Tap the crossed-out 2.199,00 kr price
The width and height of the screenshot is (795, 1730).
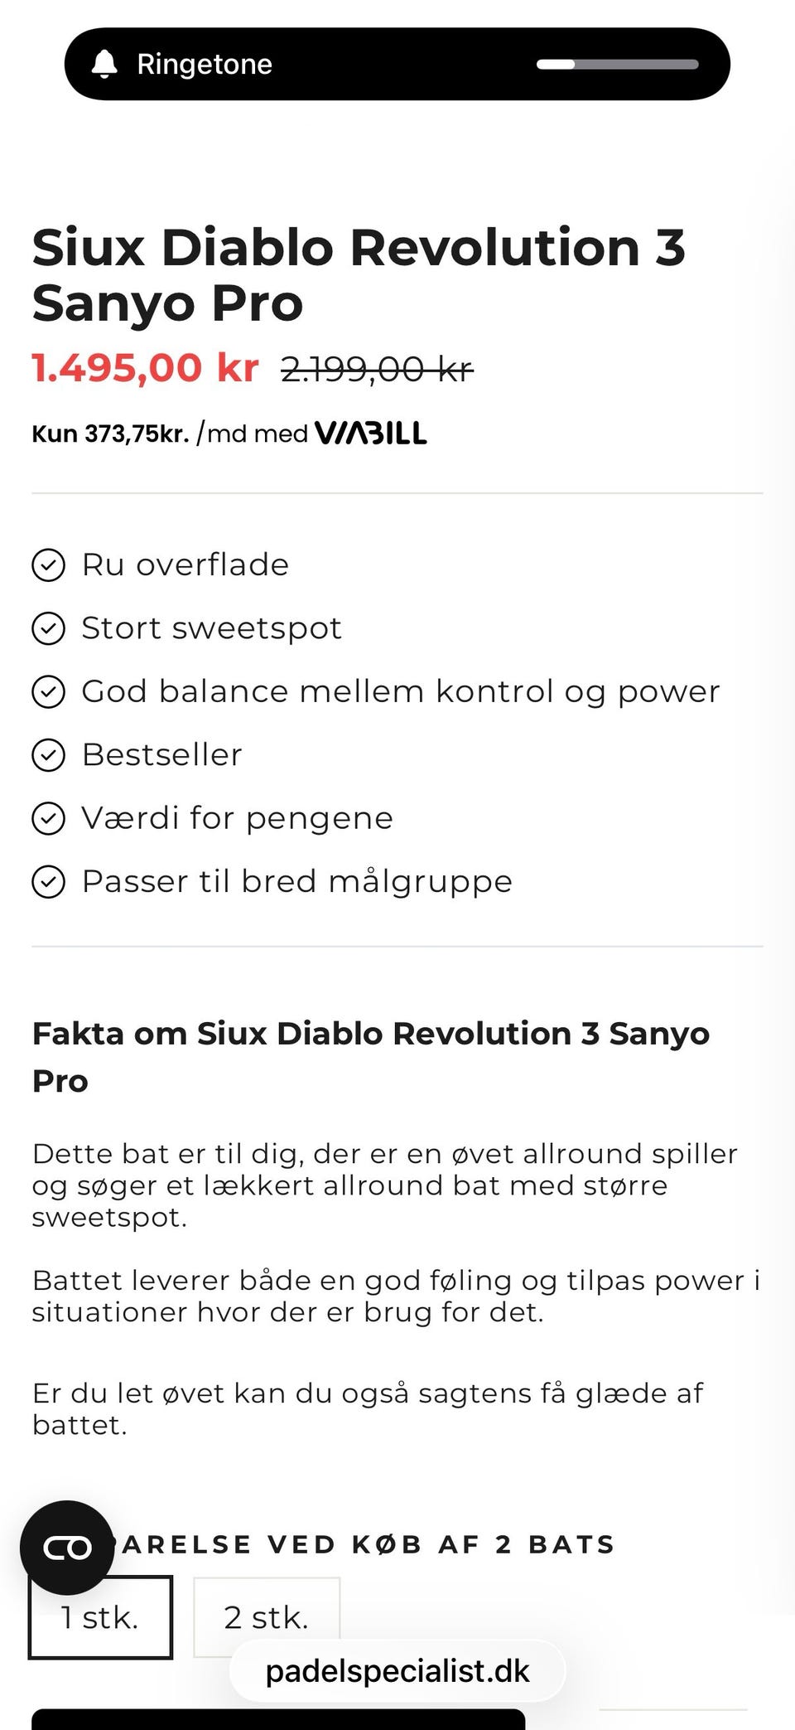coord(377,369)
